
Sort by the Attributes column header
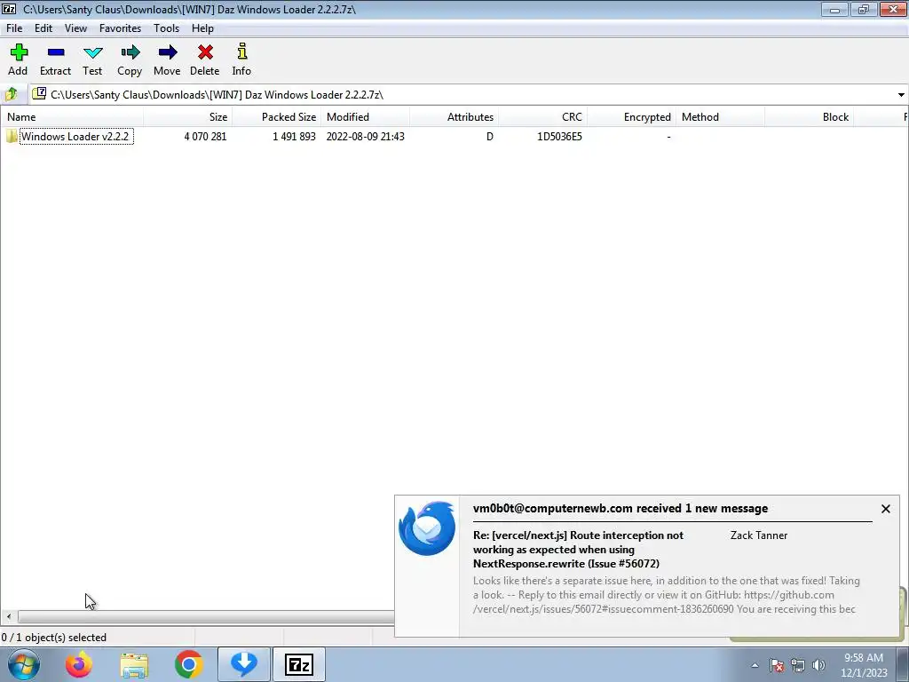pyautogui.click(x=454, y=117)
